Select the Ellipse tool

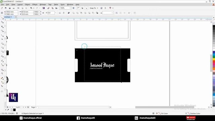(x=2, y=47)
